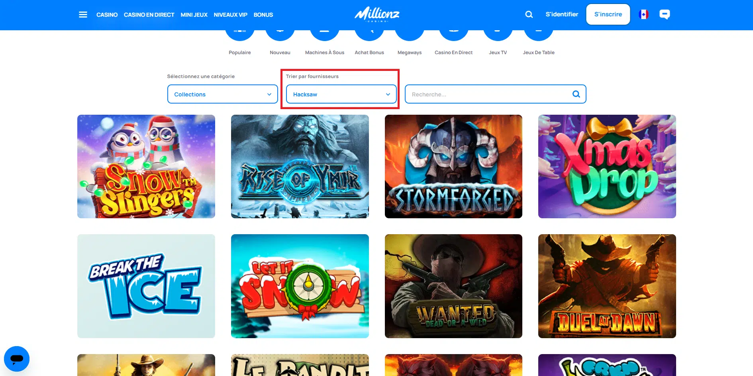This screenshot has width=753, height=376.
Task: Open the Le Bandit game
Action: coord(300,365)
